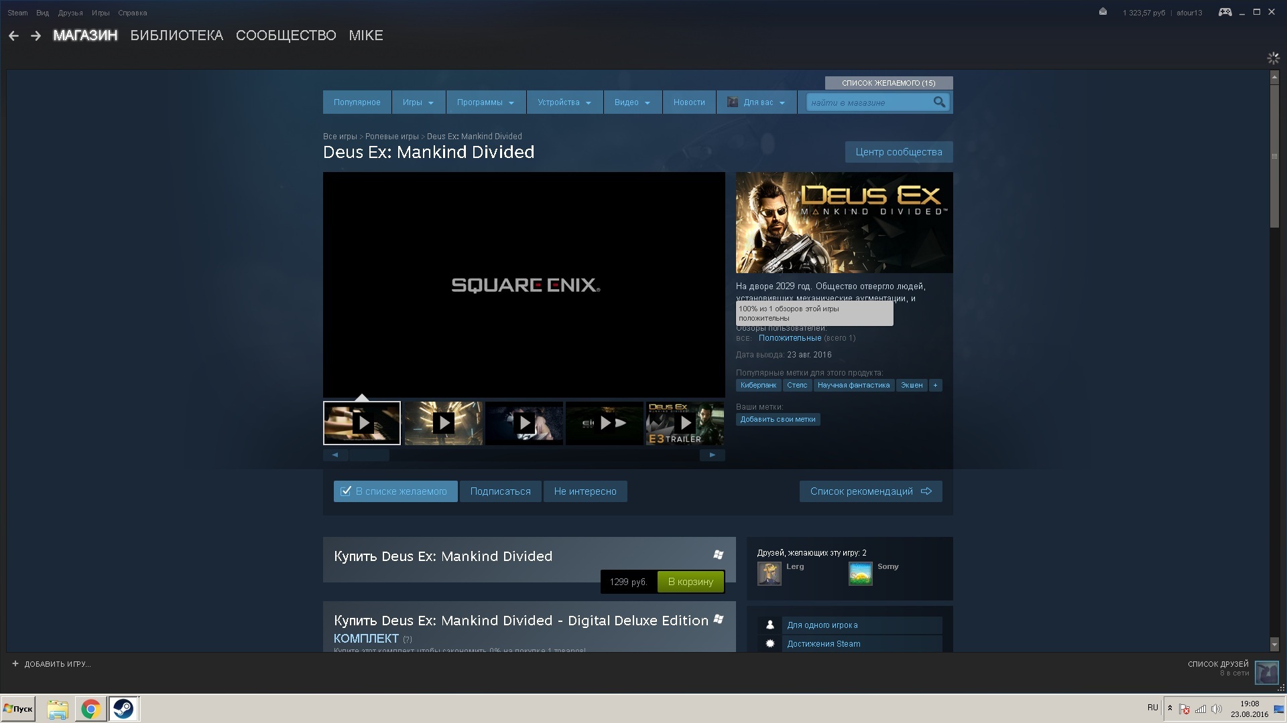Switch to СООБЩЕСТВО section
Image resolution: width=1287 pixels, height=723 pixels.
[x=286, y=35]
